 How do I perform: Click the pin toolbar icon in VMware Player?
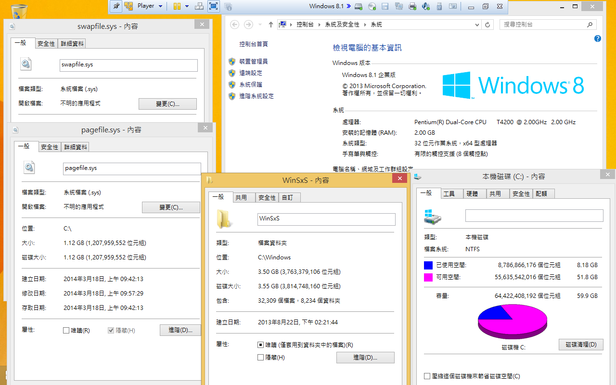click(116, 6)
